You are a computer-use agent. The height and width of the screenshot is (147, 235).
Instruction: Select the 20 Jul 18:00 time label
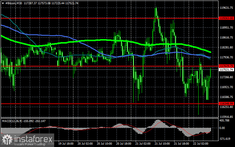(x=124, y=144)
